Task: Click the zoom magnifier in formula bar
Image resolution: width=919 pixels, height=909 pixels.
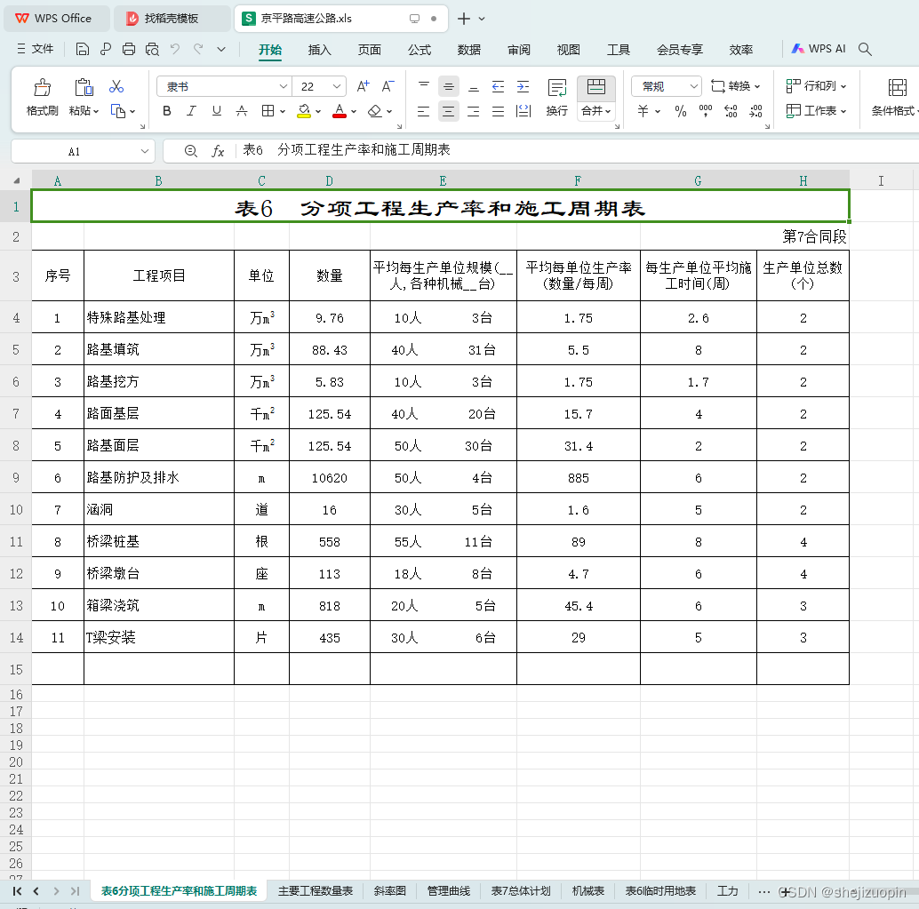Action: (190, 151)
